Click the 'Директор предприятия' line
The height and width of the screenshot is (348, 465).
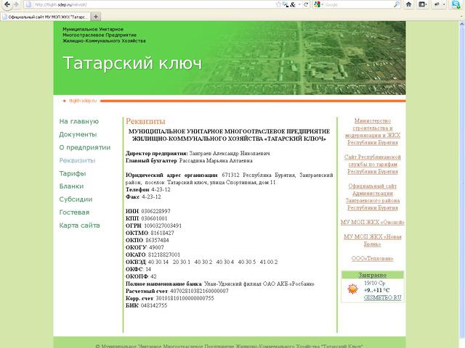point(198,153)
